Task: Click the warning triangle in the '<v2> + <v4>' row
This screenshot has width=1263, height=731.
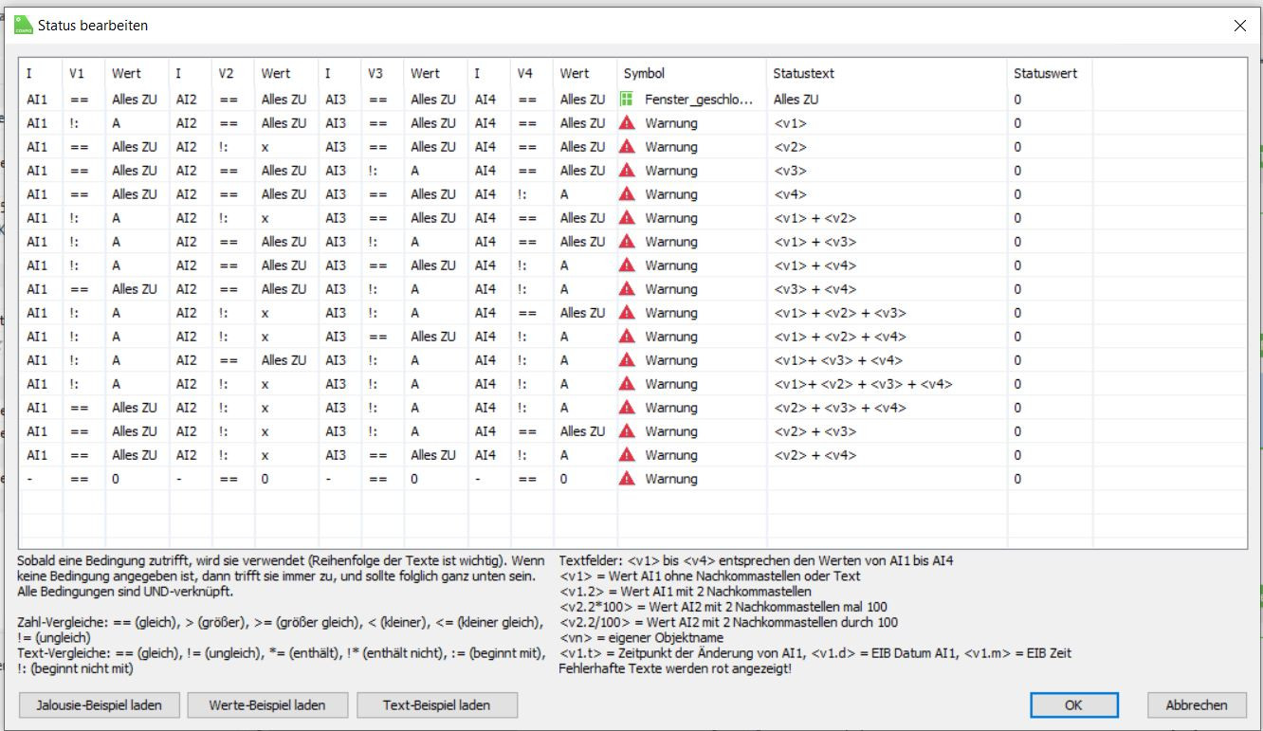Action: tap(627, 454)
